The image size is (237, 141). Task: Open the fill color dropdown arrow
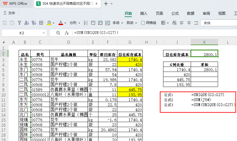coord(54,23)
